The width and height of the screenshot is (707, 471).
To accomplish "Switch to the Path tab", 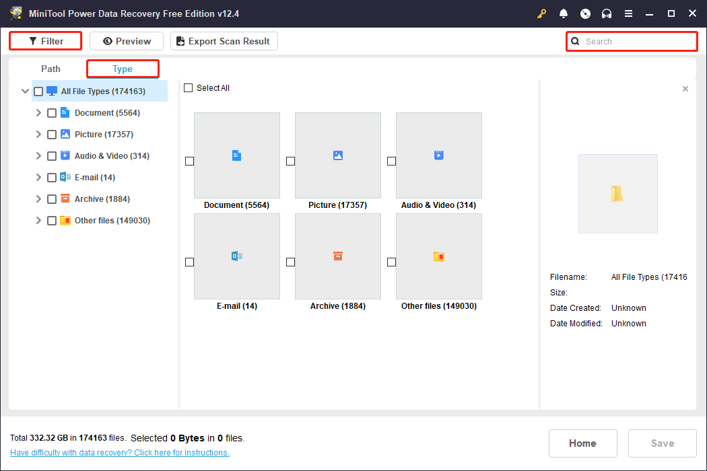I will [50, 69].
